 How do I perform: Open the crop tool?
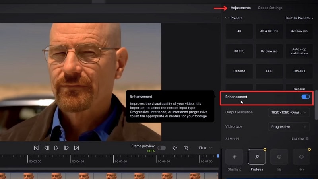click(x=186, y=148)
